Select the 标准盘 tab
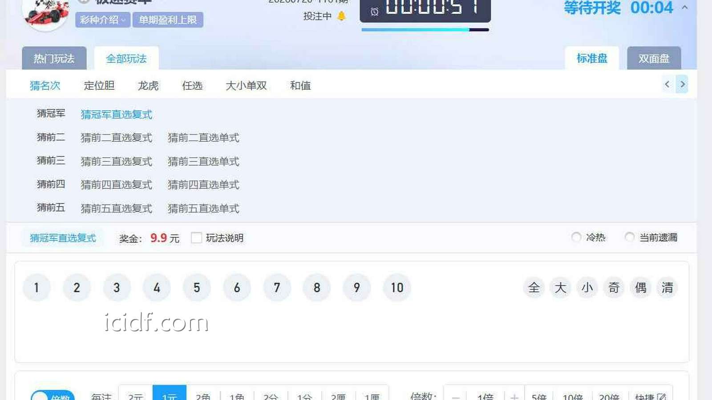The image size is (712, 400). click(592, 58)
